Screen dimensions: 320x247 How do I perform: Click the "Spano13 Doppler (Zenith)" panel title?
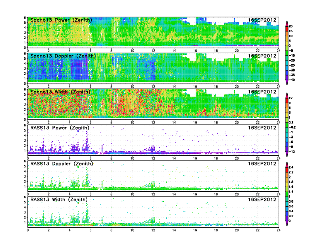coord(63,56)
